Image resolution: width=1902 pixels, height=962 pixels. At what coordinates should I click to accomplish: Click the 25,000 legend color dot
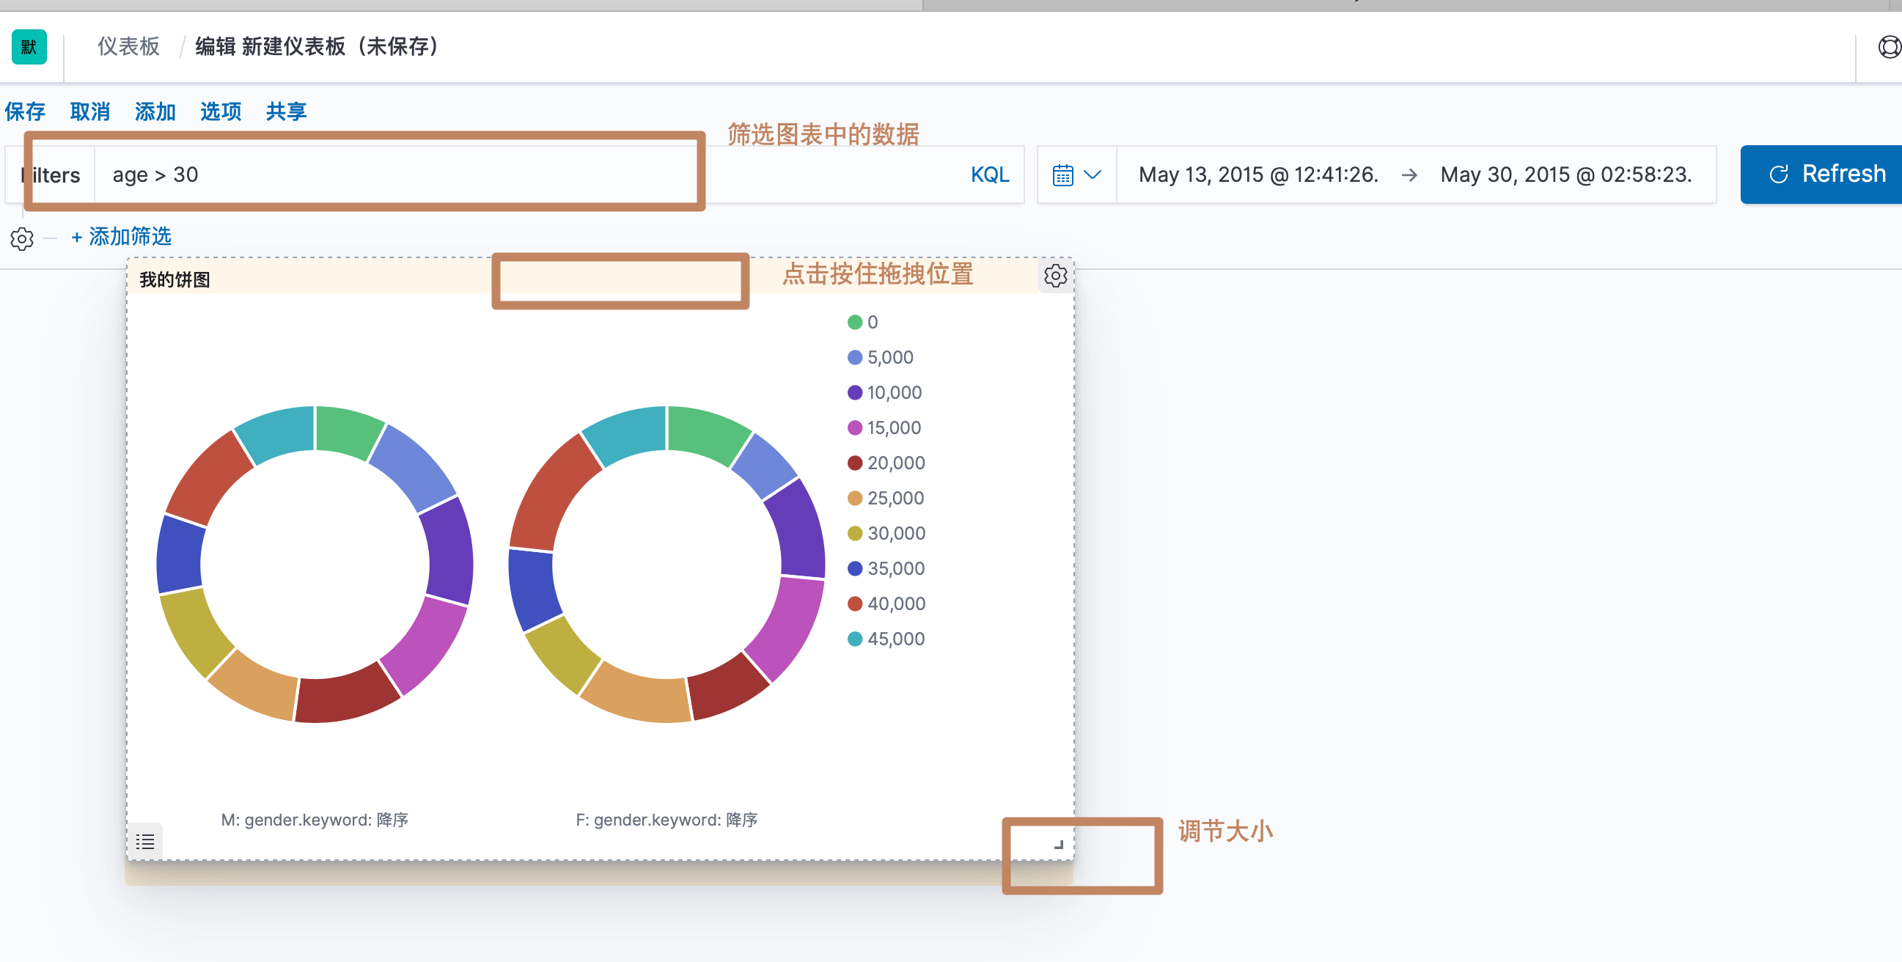pyautogui.click(x=854, y=499)
